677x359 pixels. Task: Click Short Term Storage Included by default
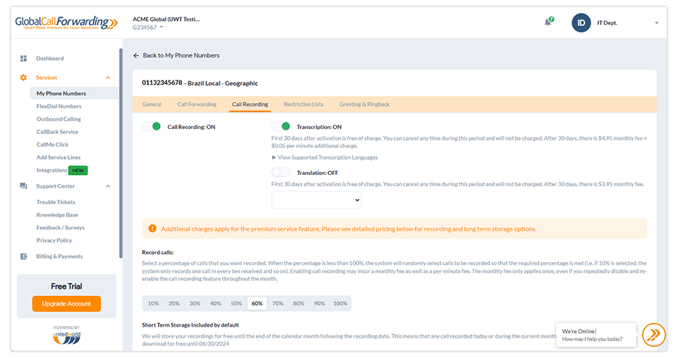pyautogui.click(x=190, y=325)
